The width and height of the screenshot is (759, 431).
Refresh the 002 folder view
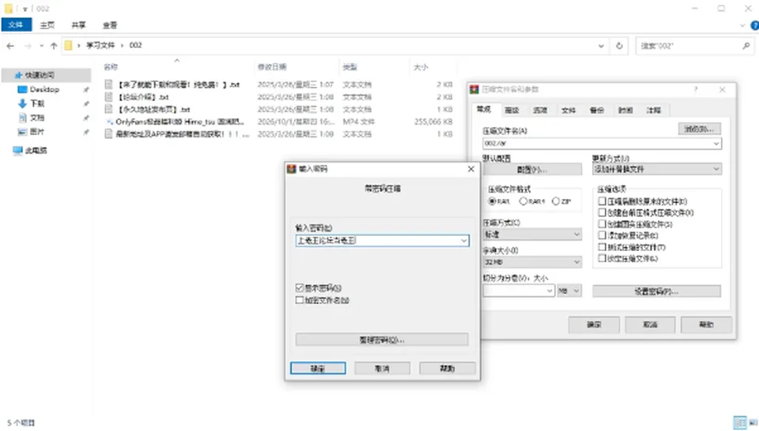click(x=619, y=46)
